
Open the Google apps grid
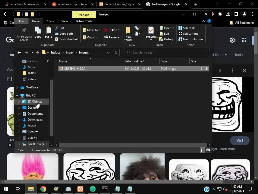coord(244,40)
